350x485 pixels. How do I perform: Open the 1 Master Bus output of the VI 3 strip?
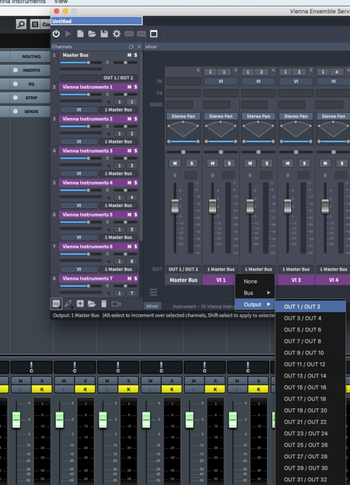[x=296, y=270]
